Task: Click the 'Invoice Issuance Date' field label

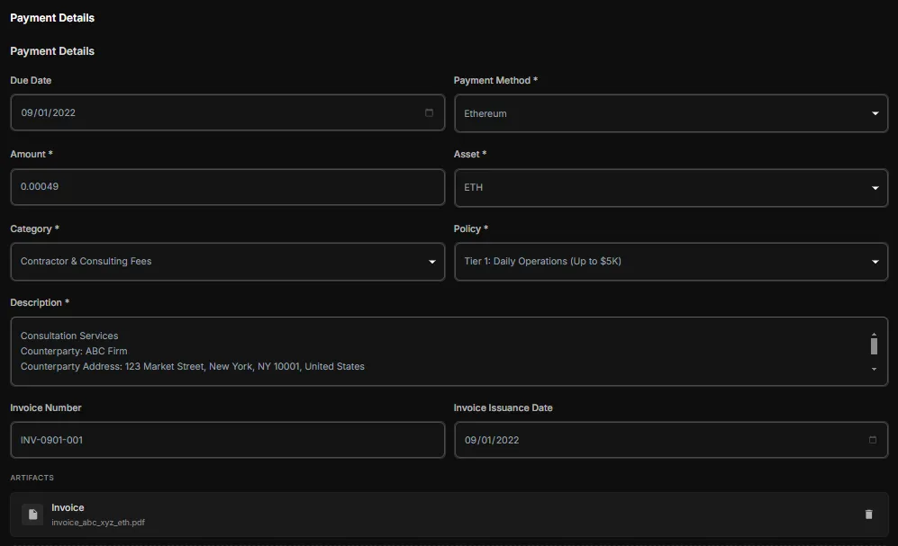Action: pyautogui.click(x=503, y=407)
